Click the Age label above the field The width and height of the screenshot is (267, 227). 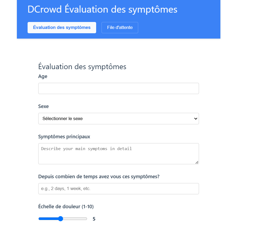[43, 76]
